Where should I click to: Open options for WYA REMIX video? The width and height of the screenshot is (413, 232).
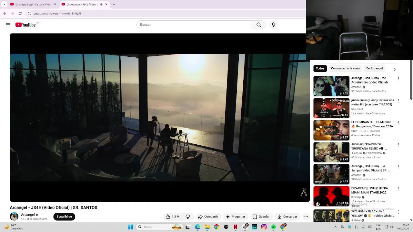tap(398, 212)
